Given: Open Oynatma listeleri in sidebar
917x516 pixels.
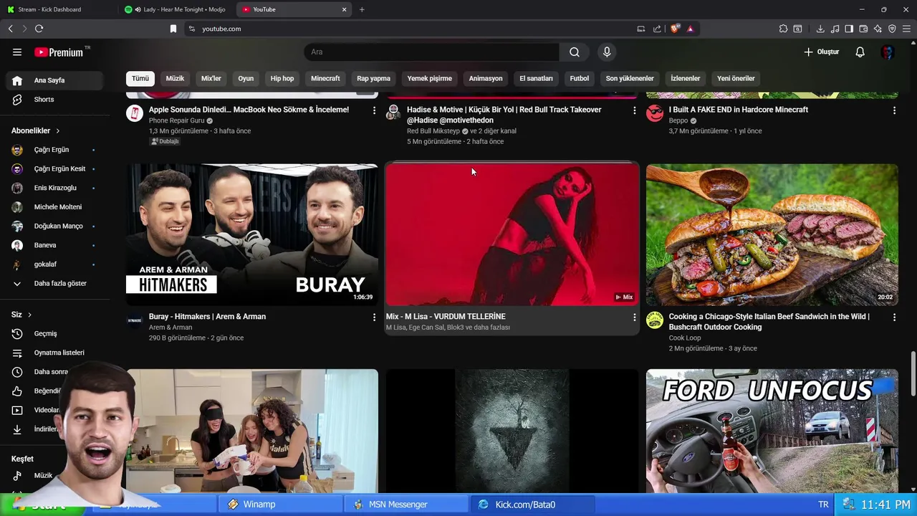Looking at the screenshot, I should point(55,353).
